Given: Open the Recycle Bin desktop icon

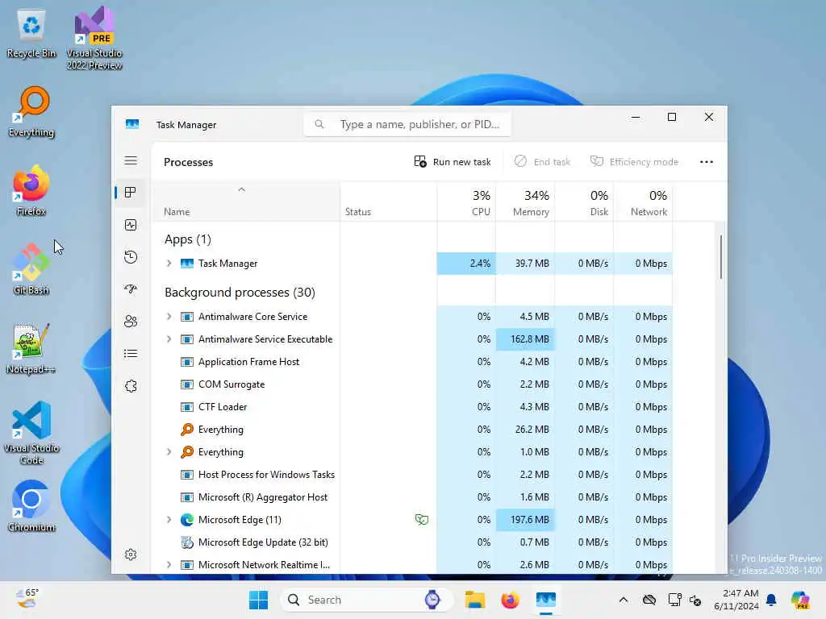Looking at the screenshot, I should click(x=31, y=34).
